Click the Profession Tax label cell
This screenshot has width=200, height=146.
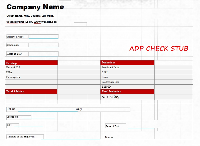click(127, 82)
